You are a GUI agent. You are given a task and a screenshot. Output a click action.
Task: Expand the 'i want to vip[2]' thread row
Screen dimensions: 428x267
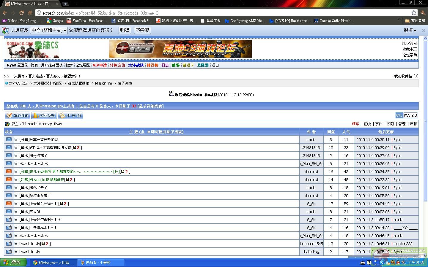point(16,244)
